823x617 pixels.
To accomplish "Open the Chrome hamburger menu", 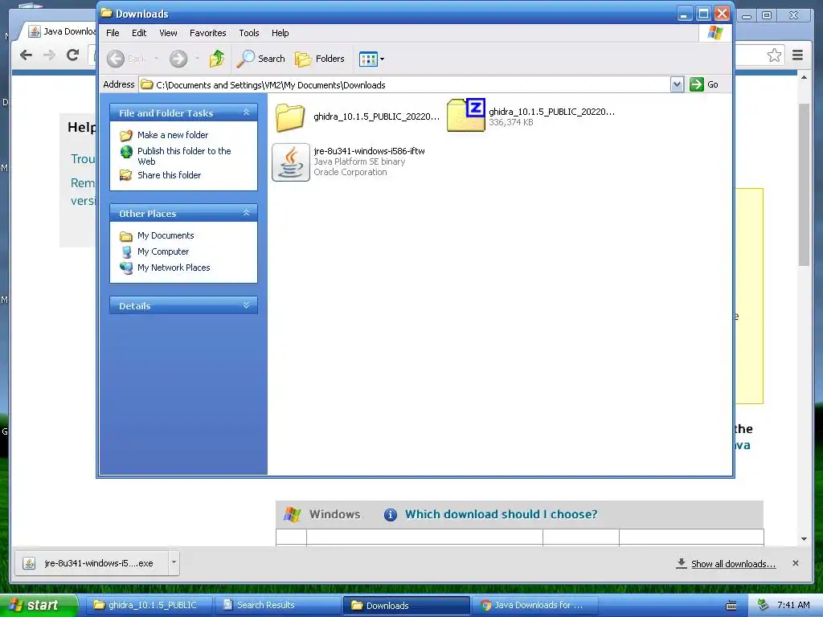I will coord(797,55).
